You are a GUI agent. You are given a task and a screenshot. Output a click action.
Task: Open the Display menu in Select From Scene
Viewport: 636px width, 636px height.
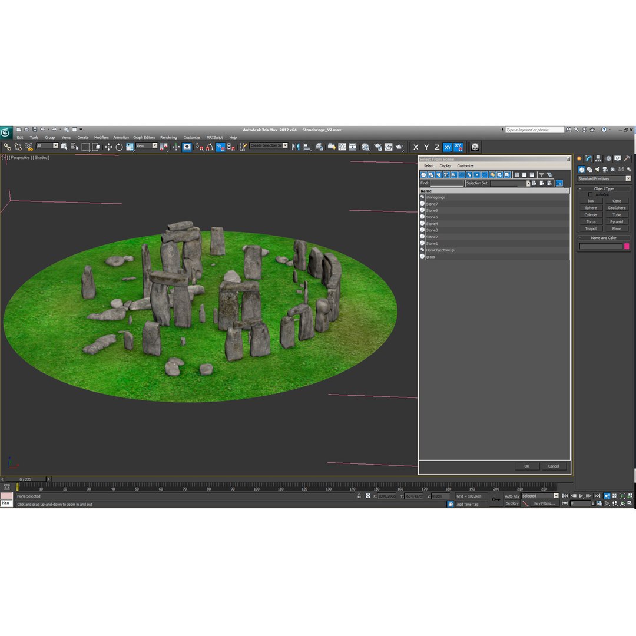445,166
